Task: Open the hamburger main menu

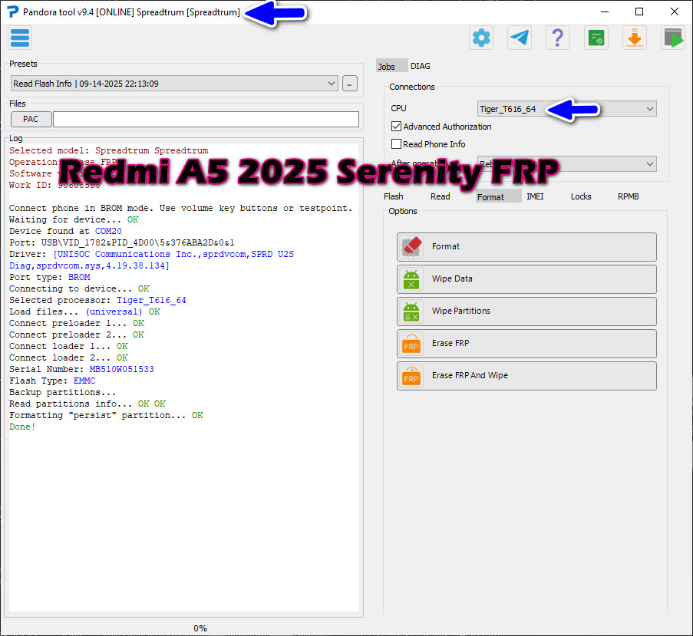Action: point(20,38)
